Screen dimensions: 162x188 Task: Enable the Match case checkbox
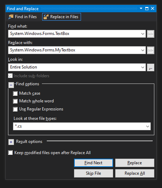[x=15, y=93]
